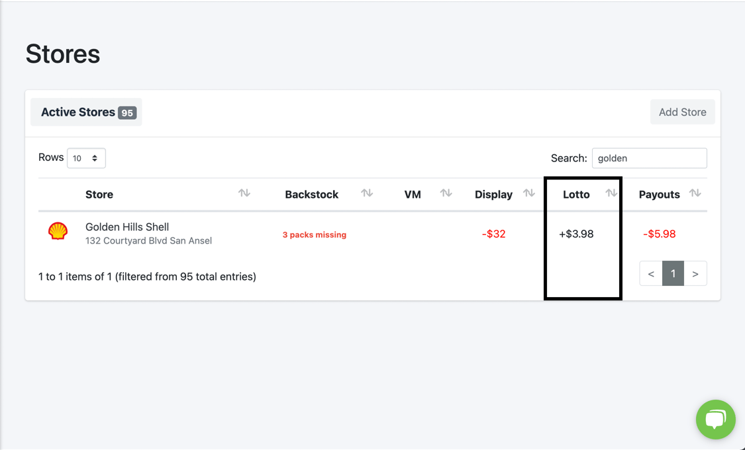The width and height of the screenshot is (745, 450).
Task: Sort by Display column arrows
Action: tap(528, 193)
